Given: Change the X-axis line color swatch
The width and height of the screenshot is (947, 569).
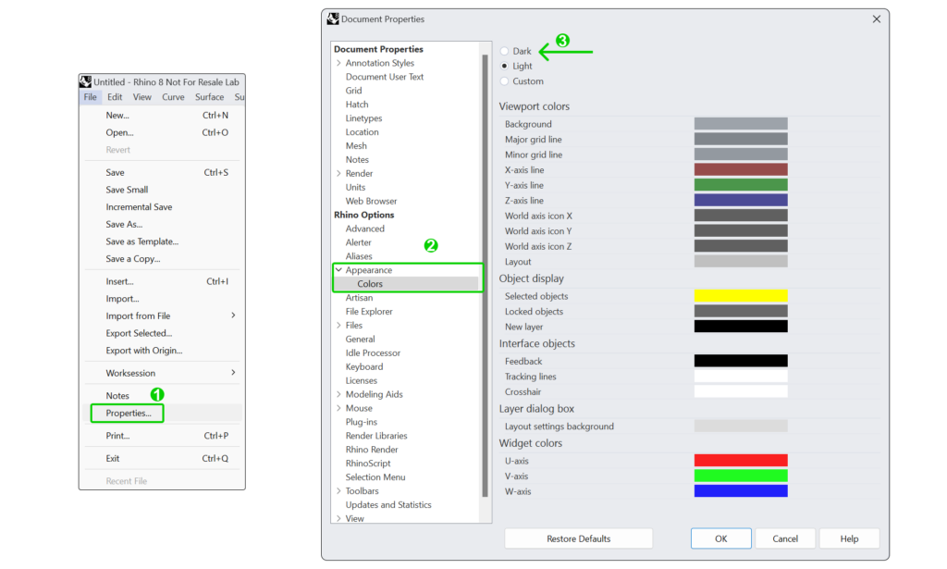Looking at the screenshot, I should [741, 169].
